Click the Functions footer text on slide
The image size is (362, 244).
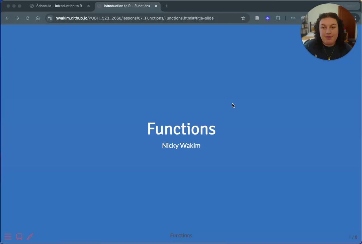click(181, 236)
